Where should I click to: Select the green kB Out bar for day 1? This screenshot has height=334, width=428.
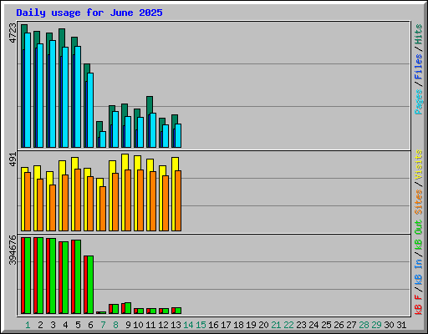(28, 276)
